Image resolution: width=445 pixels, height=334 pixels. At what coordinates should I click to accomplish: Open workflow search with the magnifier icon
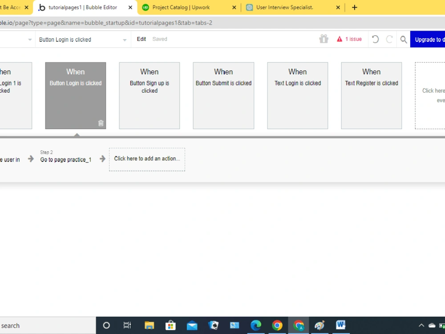[x=403, y=39]
